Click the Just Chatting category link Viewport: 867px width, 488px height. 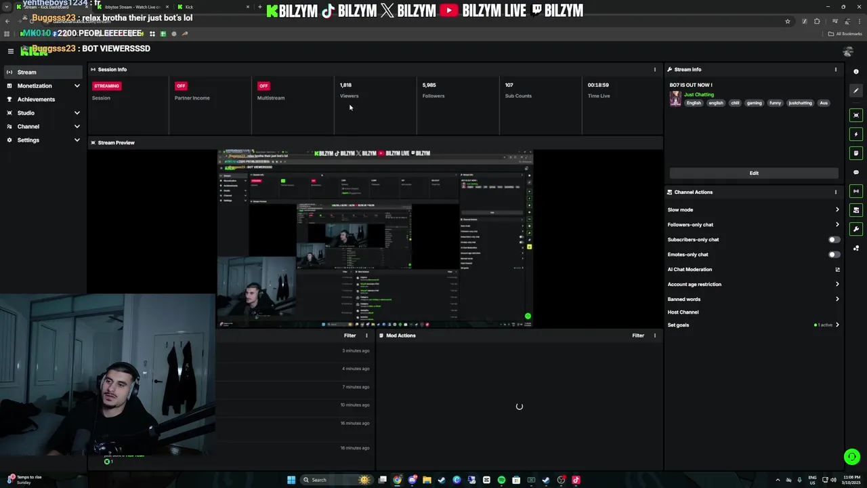click(699, 95)
